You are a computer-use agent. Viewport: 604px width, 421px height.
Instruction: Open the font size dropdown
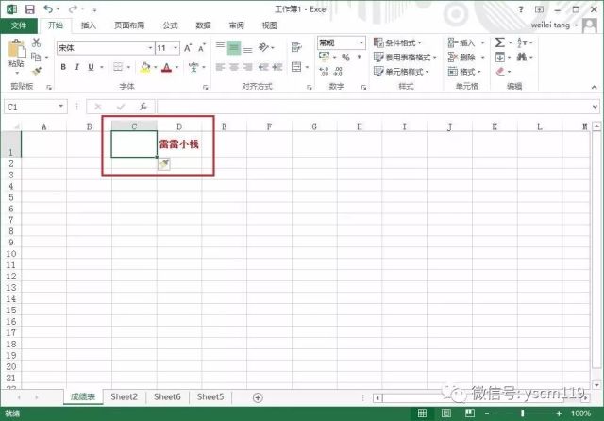[x=176, y=48]
